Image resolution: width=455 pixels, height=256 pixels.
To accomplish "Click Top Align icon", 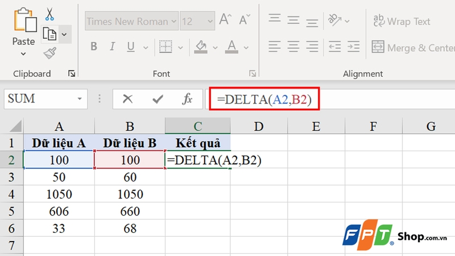I will (x=275, y=19).
